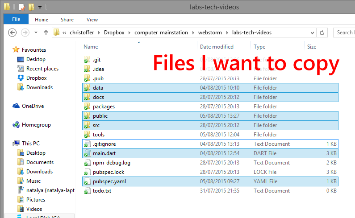Open Downloads under This PC
Viewport: 355px width, 218px height.
point(39,172)
